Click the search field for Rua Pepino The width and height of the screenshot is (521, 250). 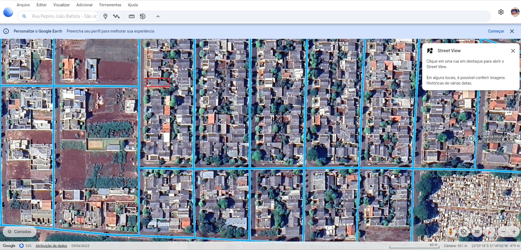[64, 16]
